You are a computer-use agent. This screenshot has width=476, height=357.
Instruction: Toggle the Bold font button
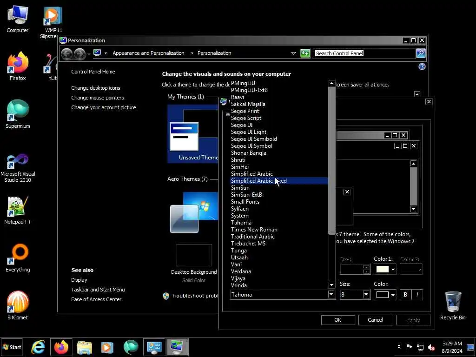coord(405,294)
